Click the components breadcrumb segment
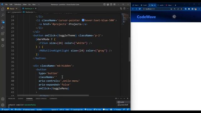Screen dimensions: 201x113 [16, 12]
